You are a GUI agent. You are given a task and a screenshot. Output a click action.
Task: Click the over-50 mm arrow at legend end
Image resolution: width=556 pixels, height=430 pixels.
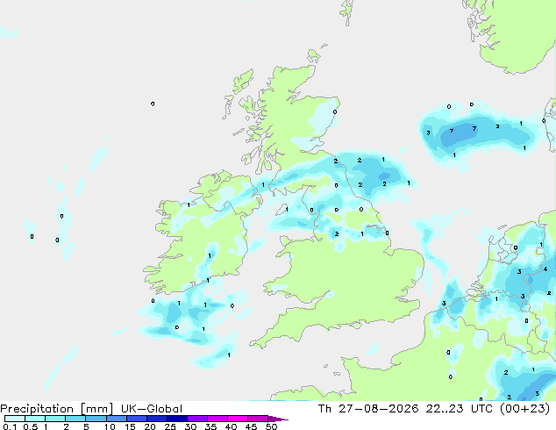click(278, 419)
